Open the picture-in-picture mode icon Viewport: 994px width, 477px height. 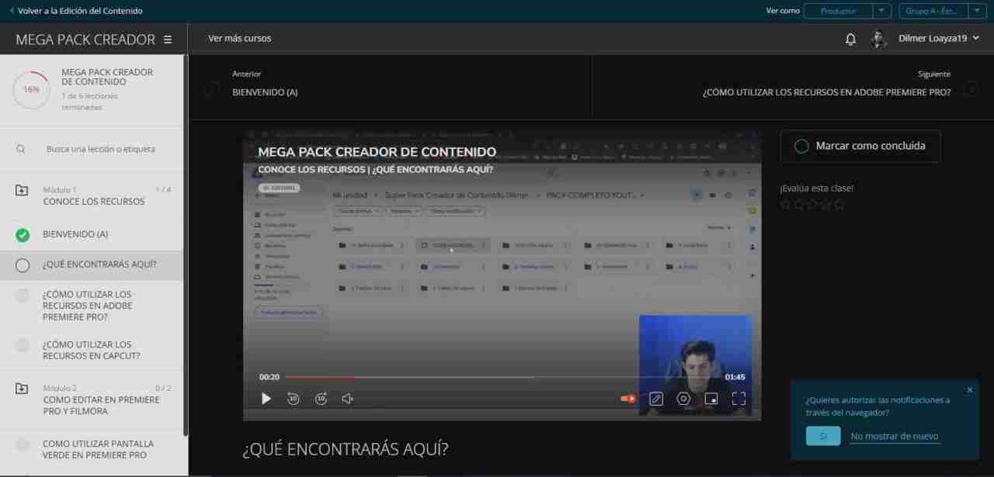pos(711,398)
